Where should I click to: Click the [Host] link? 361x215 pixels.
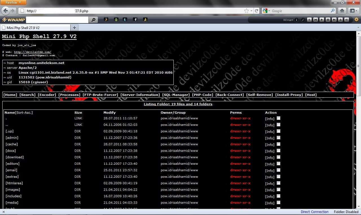pyautogui.click(x=311, y=95)
